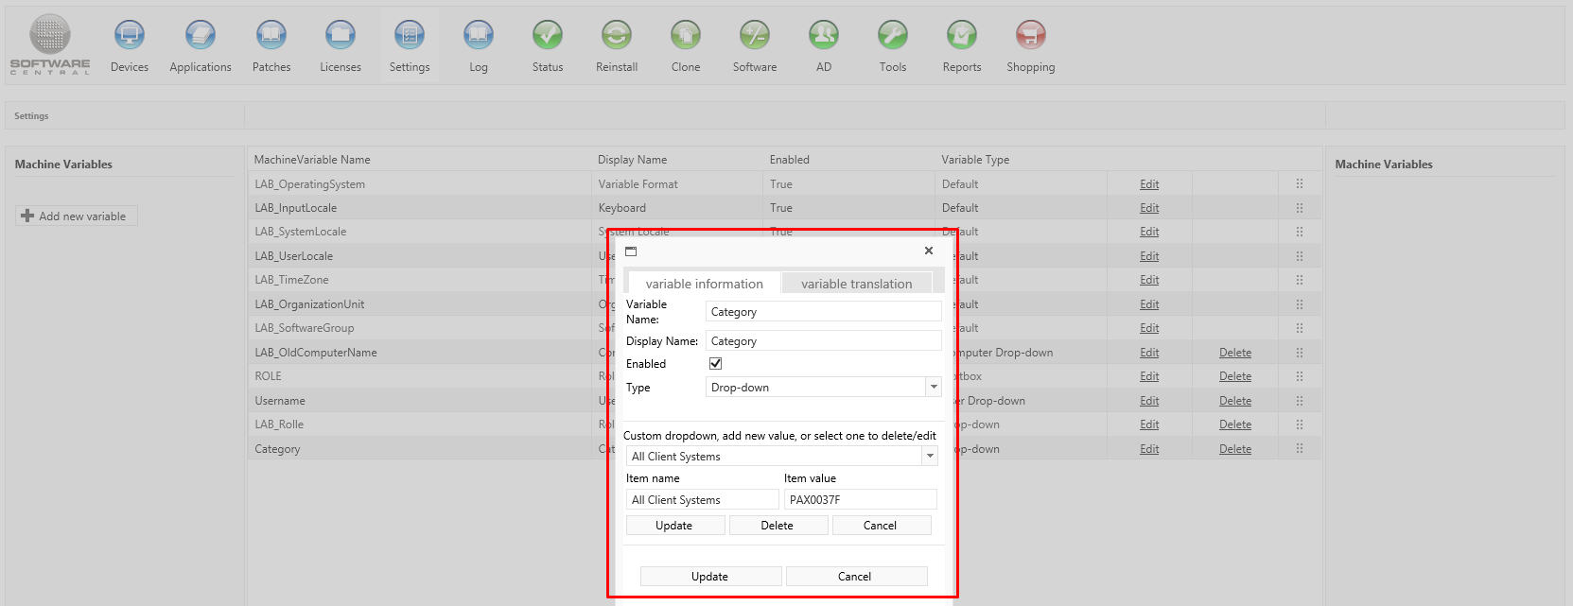Click the bottom Update button in dialog

[710, 577]
